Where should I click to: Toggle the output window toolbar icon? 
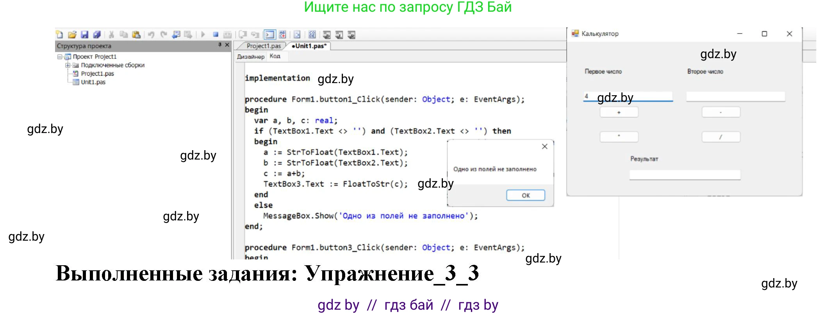click(x=269, y=35)
